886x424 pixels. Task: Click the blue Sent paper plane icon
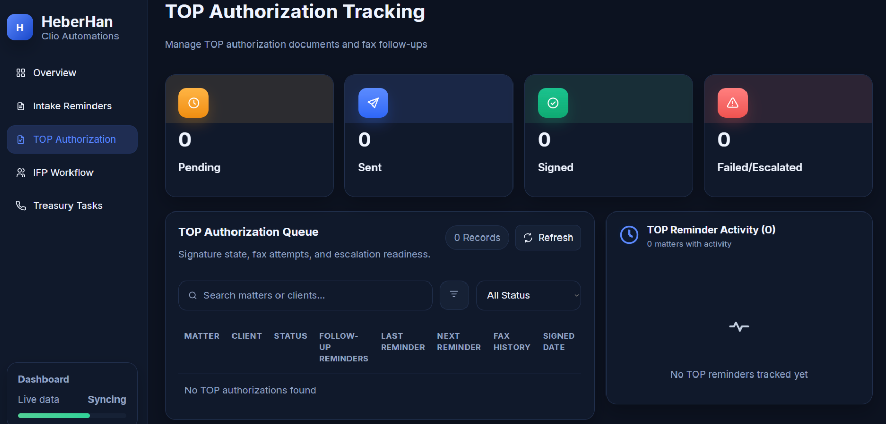coord(374,103)
